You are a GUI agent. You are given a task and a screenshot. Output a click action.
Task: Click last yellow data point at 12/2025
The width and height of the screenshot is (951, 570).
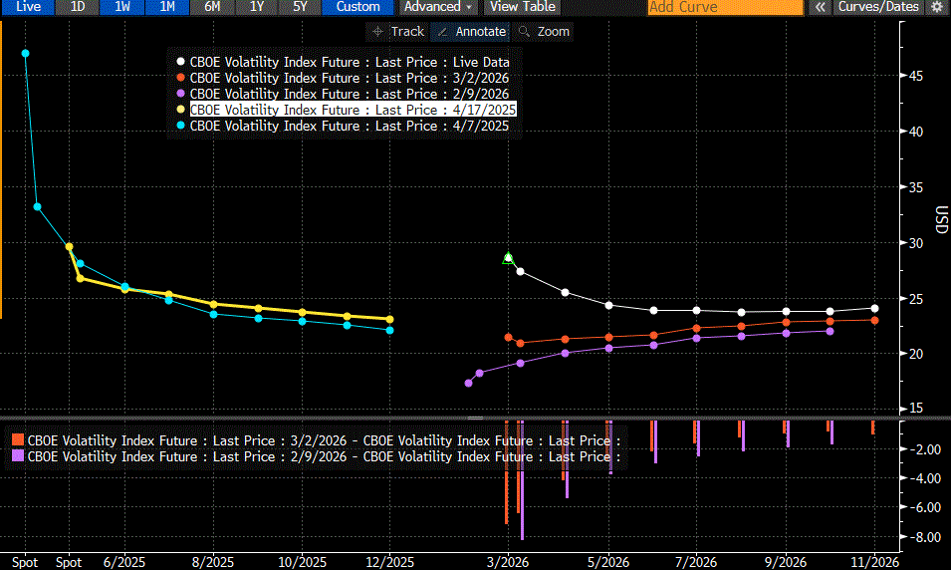click(x=390, y=319)
